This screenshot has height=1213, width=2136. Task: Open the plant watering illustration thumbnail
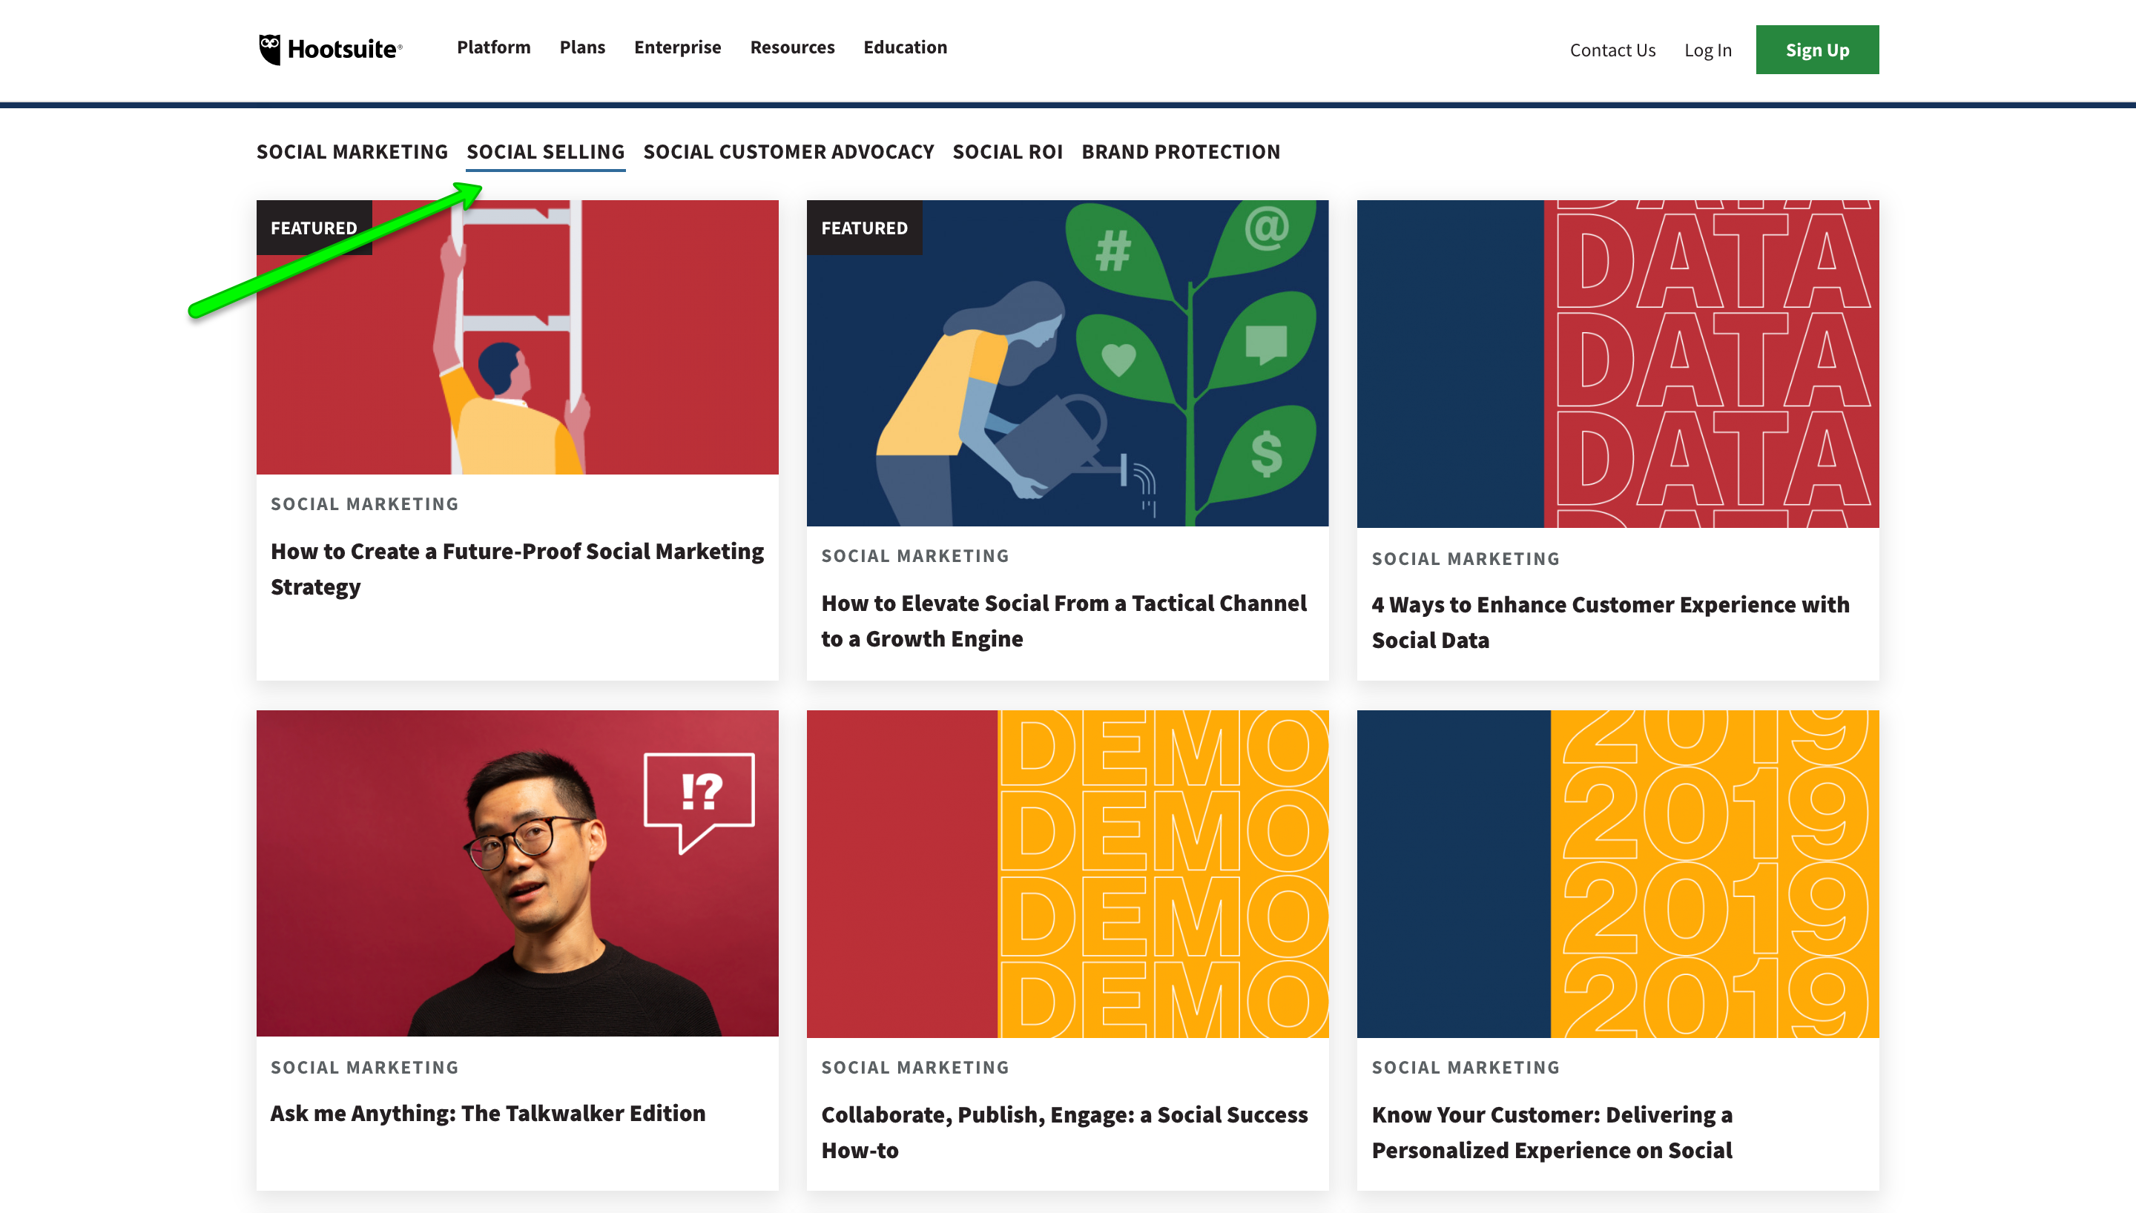tap(1067, 363)
